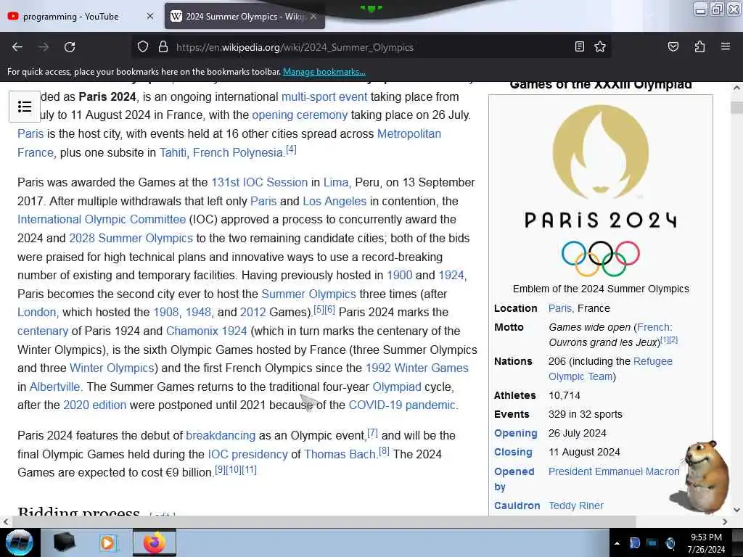Image resolution: width=743 pixels, height=557 pixels.
Task: Open Summer Olympics link in paragraph
Action: point(308,294)
